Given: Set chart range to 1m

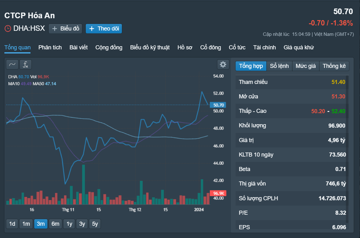Looking at the screenshot, I should 26,224.
